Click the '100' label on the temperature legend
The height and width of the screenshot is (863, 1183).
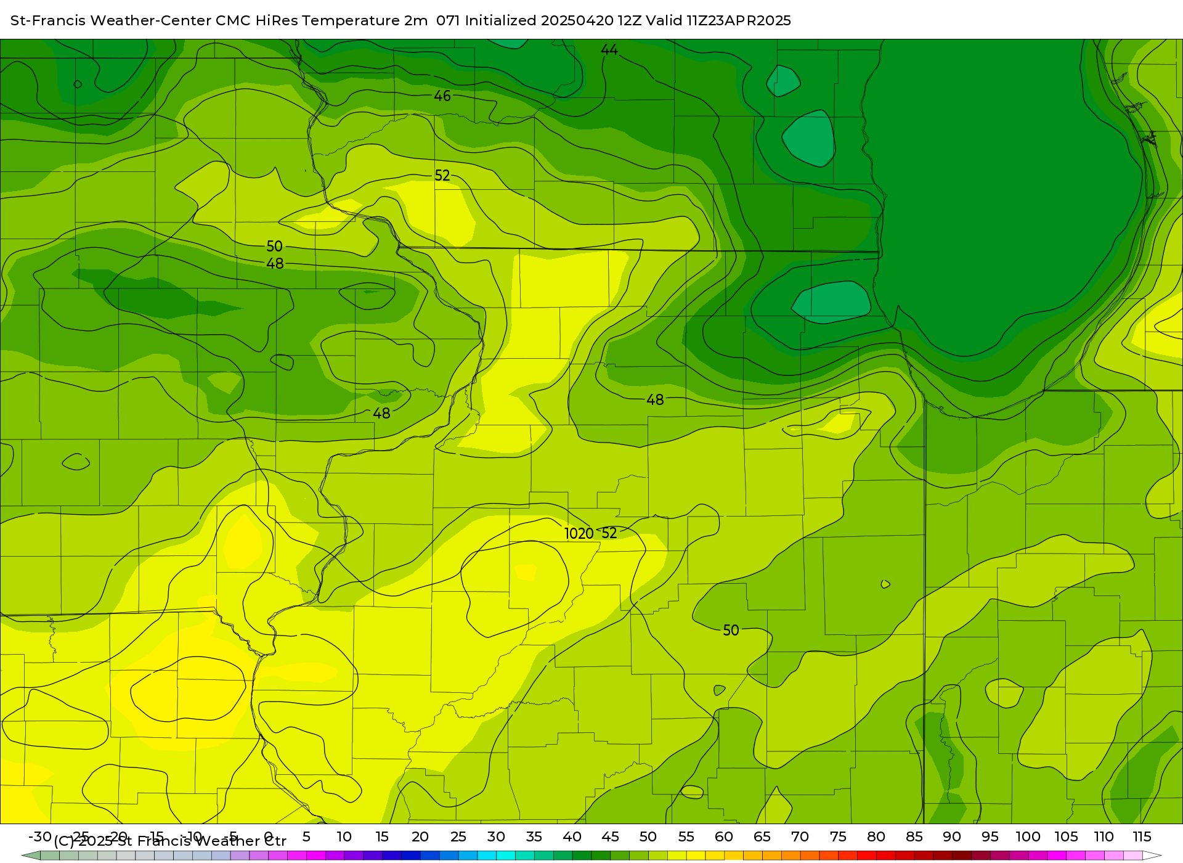(x=1028, y=837)
